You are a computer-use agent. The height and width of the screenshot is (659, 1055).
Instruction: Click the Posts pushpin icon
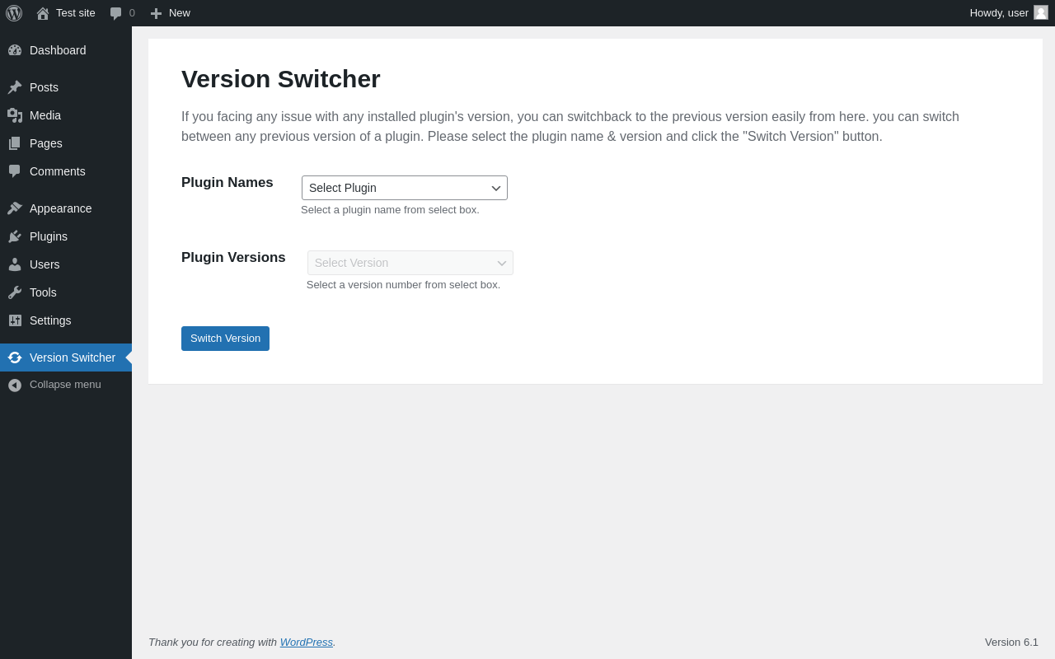(15, 87)
